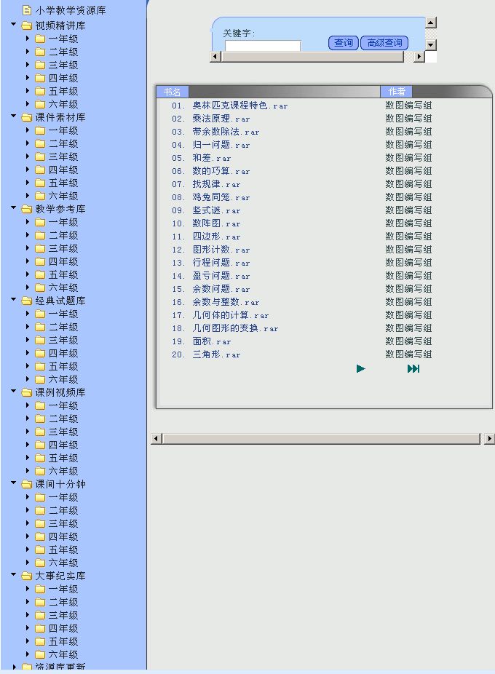The height and width of the screenshot is (674, 495).
Task: Collapse the 教学参考库 tree node
Action: [14, 209]
